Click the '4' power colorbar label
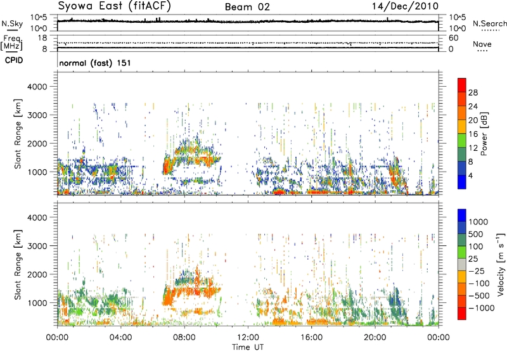This screenshot has height=351, width=507. pyautogui.click(x=470, y=175)
